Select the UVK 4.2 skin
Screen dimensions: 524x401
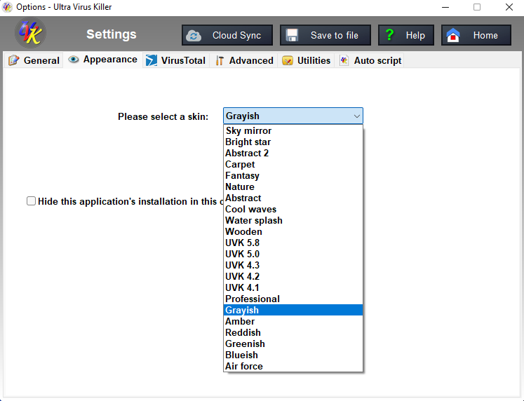293,276
